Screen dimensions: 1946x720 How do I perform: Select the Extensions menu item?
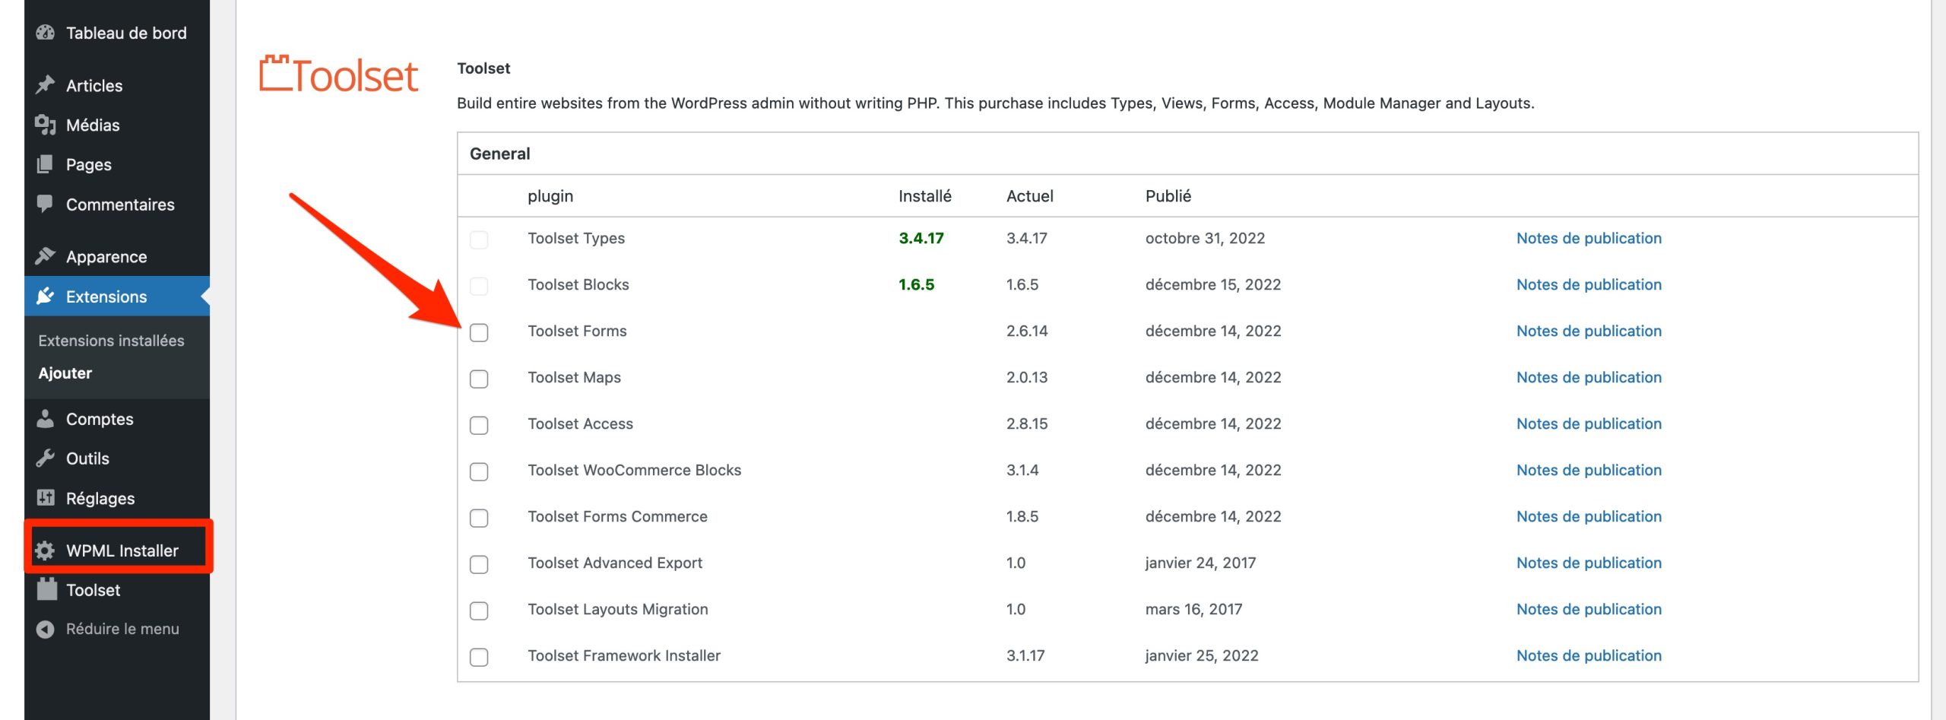[117, 296]
